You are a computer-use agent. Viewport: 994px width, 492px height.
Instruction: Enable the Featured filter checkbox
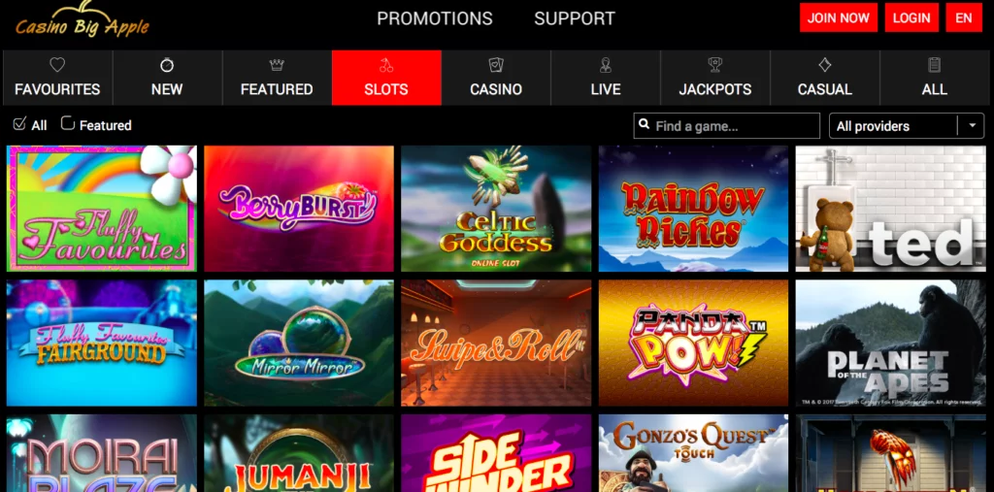click(x=67, y=123)
